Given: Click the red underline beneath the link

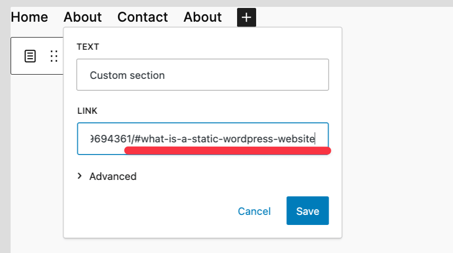Looking at the screenshot, I should (228, 151).
